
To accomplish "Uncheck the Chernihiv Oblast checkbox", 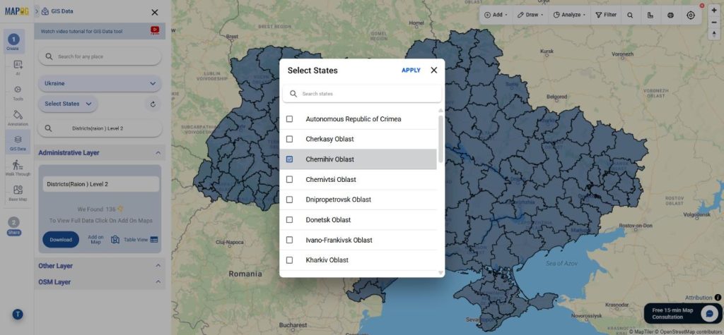I will pos(289,159).
